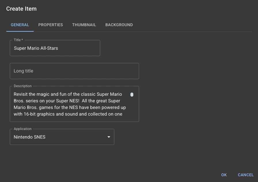This screenshot has width=258, height=182.
Task: Place cursor on description line starting "Revisit the magic"
Action: coord(68,94)
